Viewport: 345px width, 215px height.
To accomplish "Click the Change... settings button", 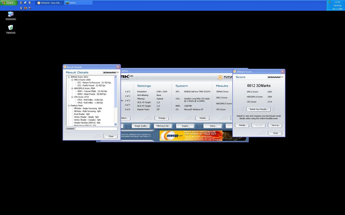I will point(162,118).
